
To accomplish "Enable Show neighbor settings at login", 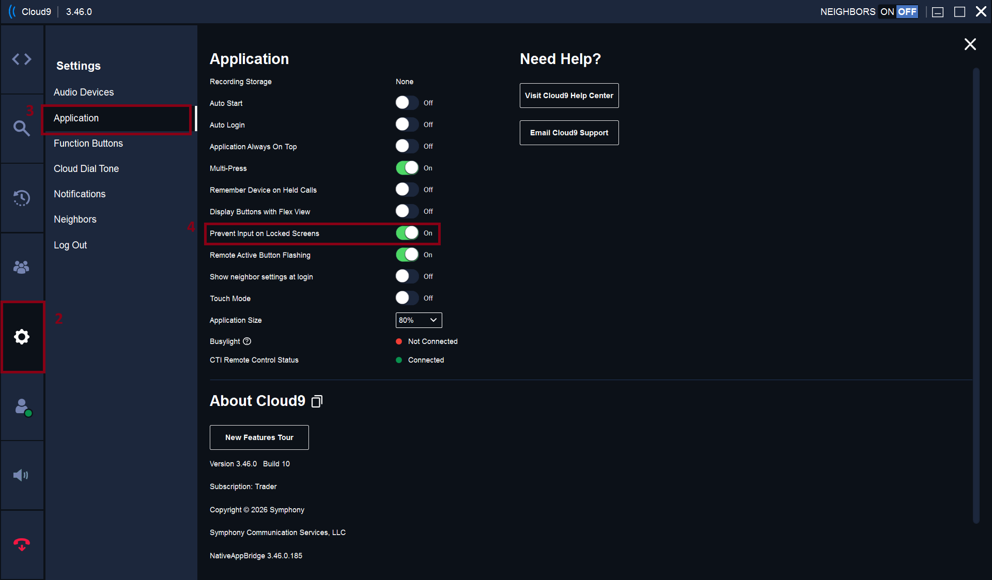I will click(x=407, y=276).
